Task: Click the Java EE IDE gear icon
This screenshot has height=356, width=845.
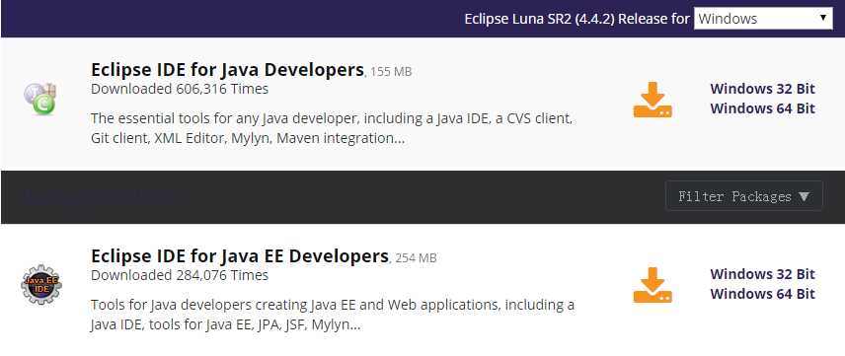Action: point(40,284)
